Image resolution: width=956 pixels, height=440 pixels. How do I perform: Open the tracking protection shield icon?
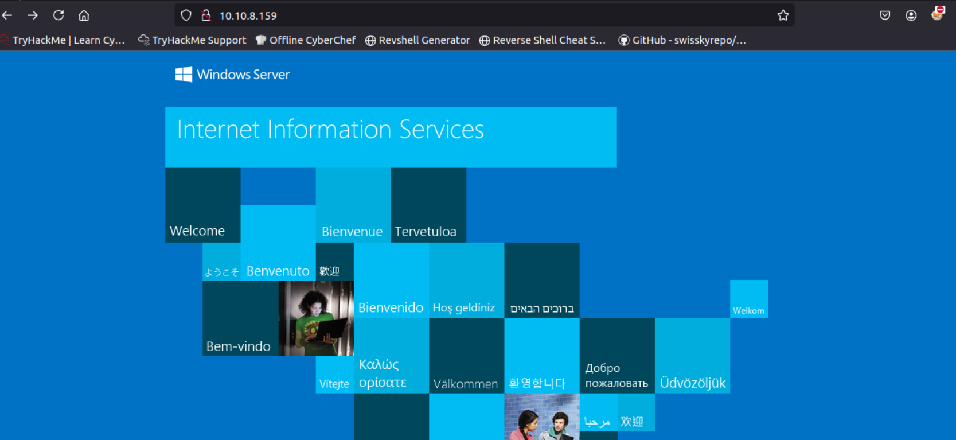(x=186, y=15)
